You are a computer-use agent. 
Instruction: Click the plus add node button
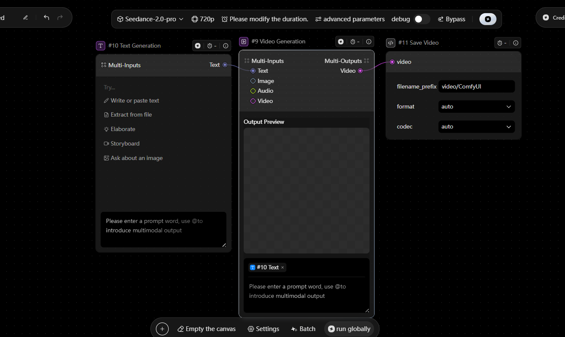point(162,329)
